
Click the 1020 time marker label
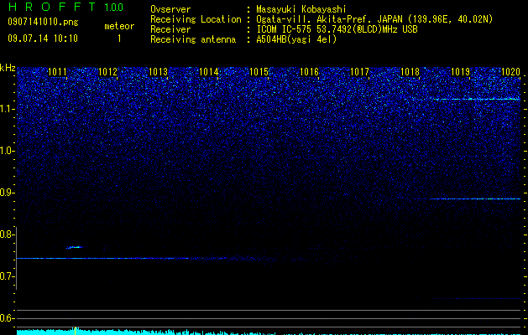point(511,72)
